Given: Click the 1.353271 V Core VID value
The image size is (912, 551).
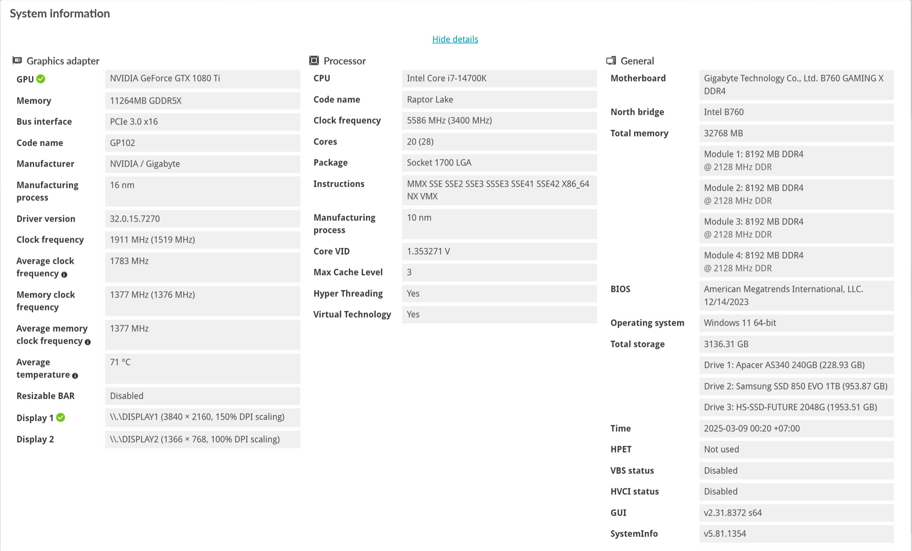Looking at the screenshot, I should pos(499,251).
